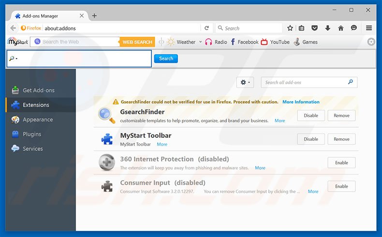Viewport: 382px width, 237px height.
Task: Open the Firefox hamburger menu
Action: pos(369,28)
